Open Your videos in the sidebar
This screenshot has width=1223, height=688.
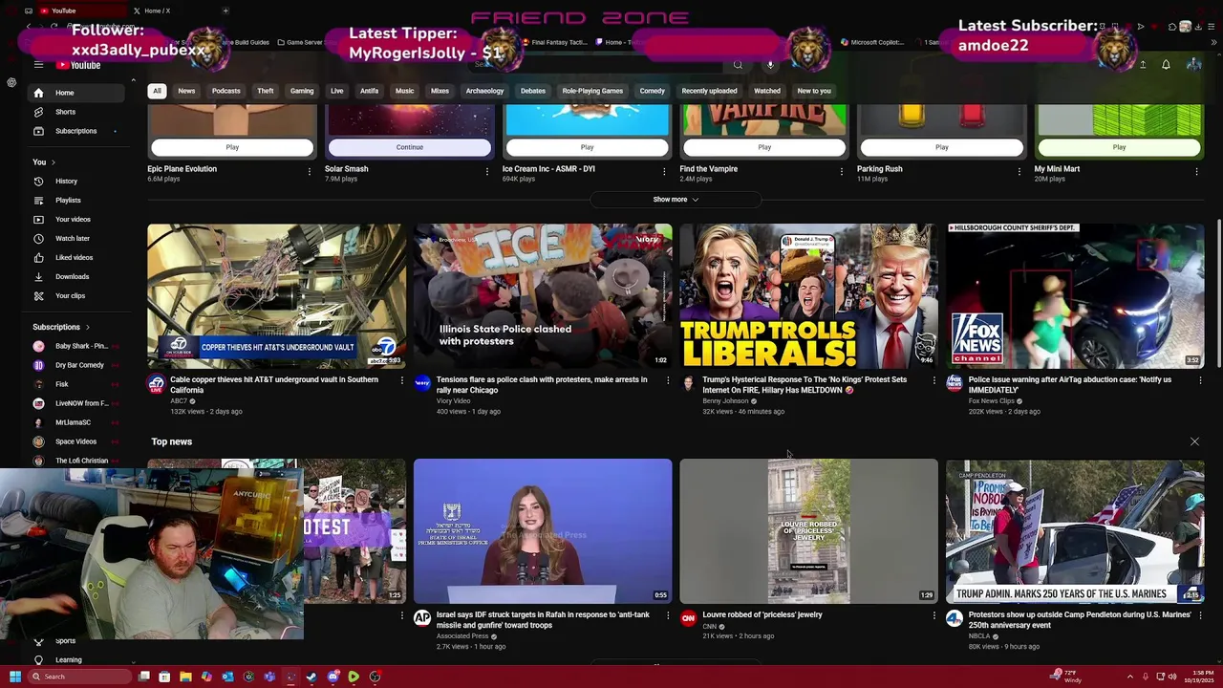[x=75, y=219]
